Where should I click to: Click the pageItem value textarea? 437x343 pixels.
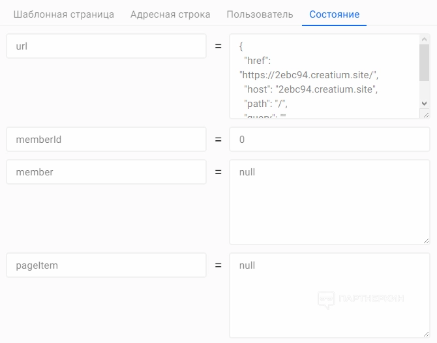pos(329,297)
